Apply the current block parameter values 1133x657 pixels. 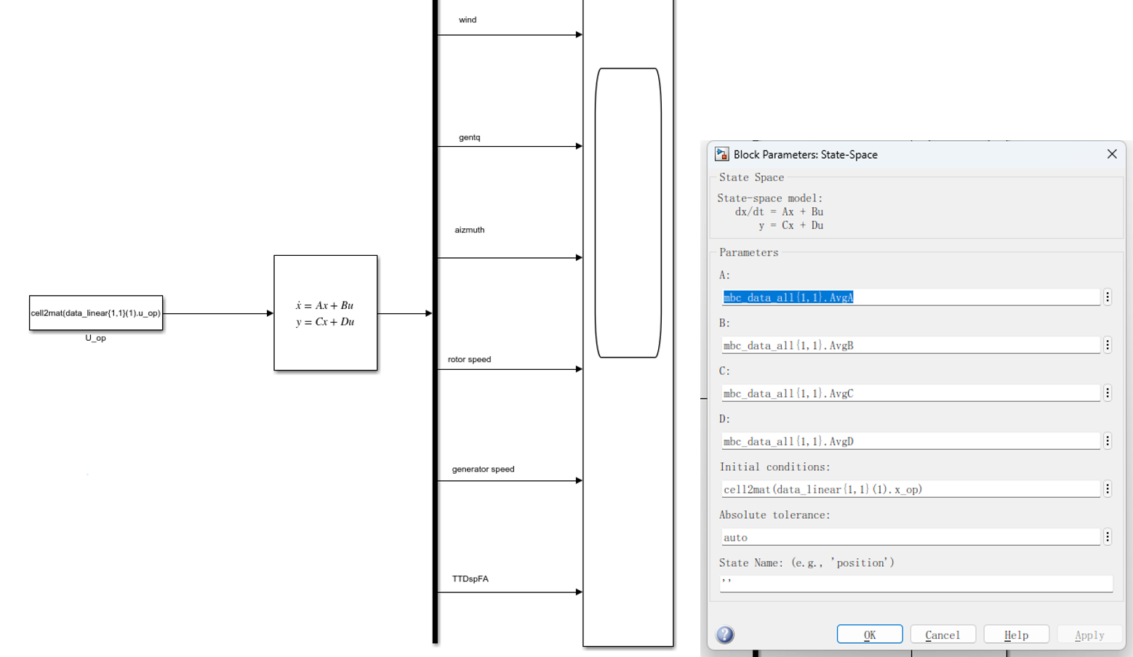[x=1088, y=634]
